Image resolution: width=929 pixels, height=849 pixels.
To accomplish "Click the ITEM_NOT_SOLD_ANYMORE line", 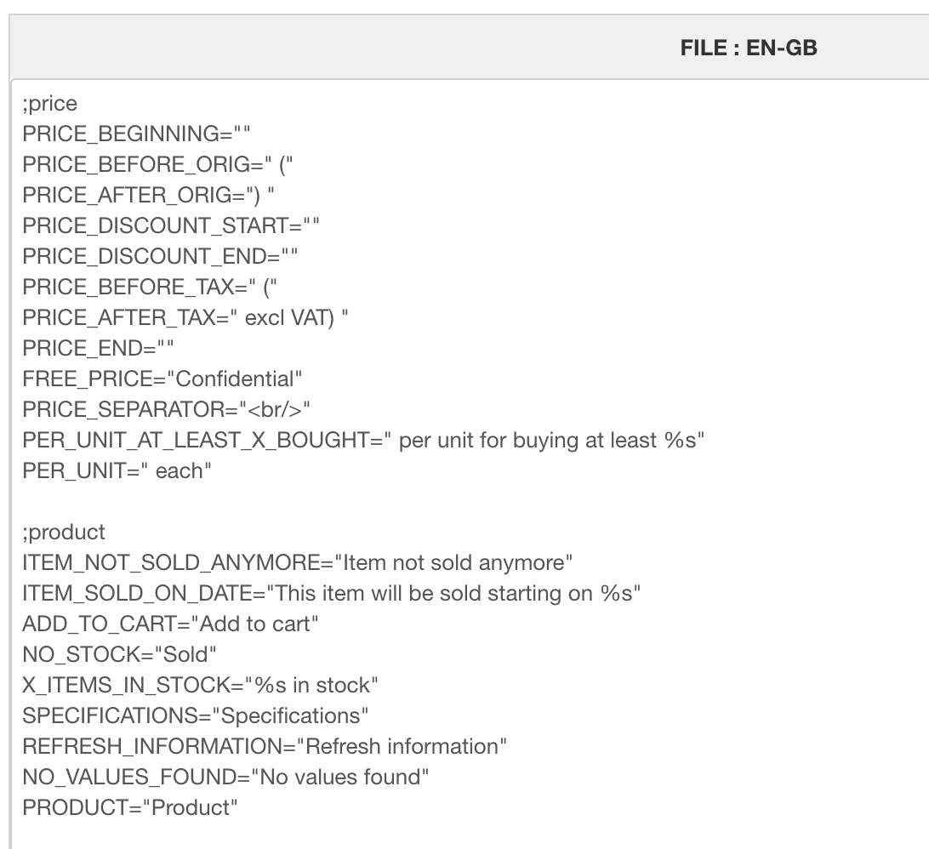I will 298,563.
